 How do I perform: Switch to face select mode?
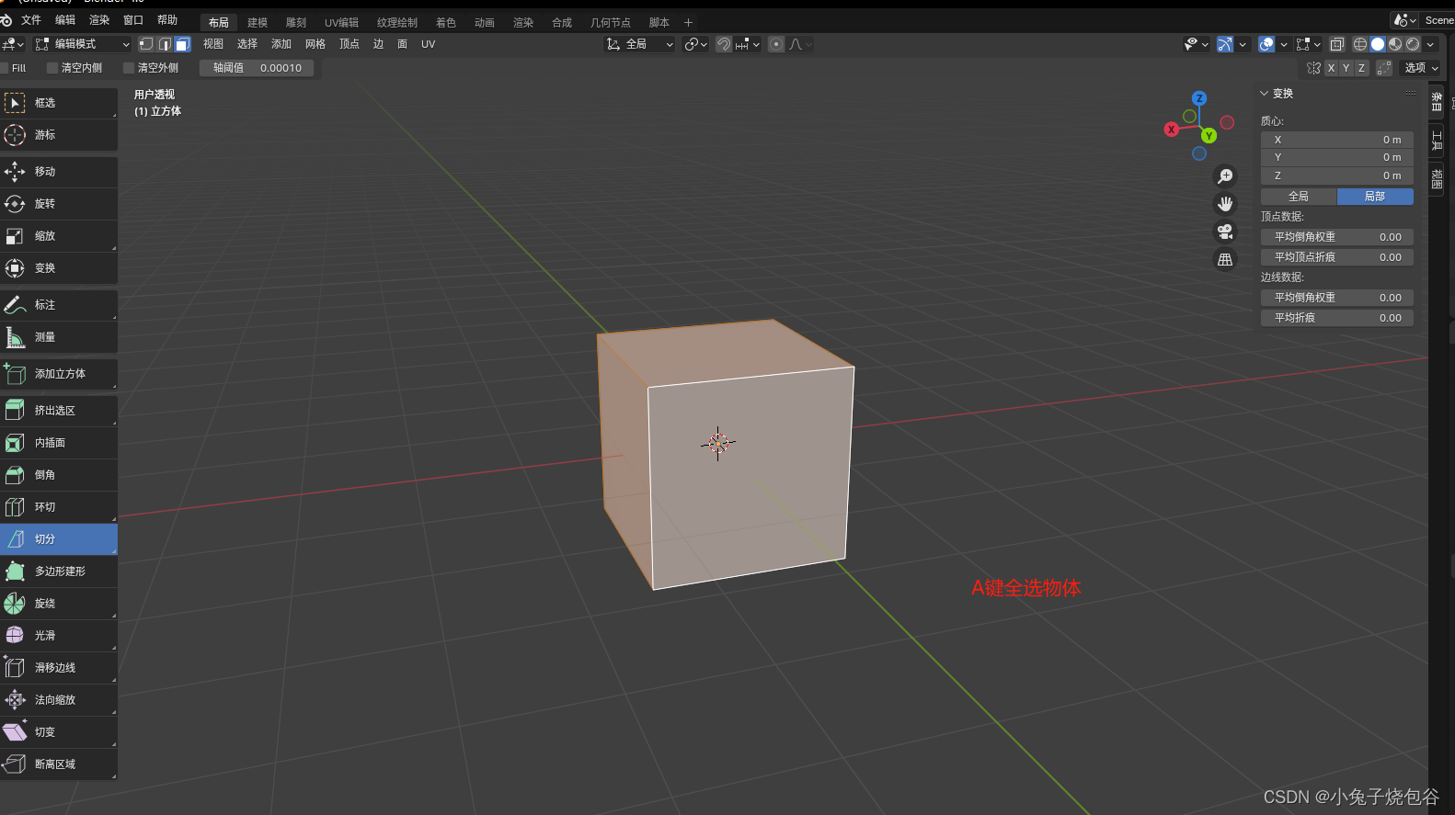click(x=182, y=44)
